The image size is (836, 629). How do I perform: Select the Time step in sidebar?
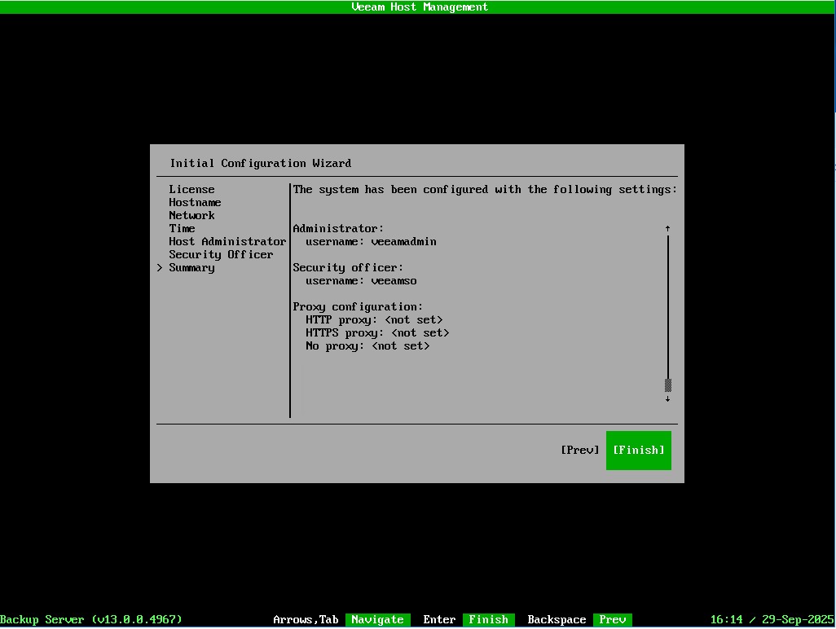[182, 229]
